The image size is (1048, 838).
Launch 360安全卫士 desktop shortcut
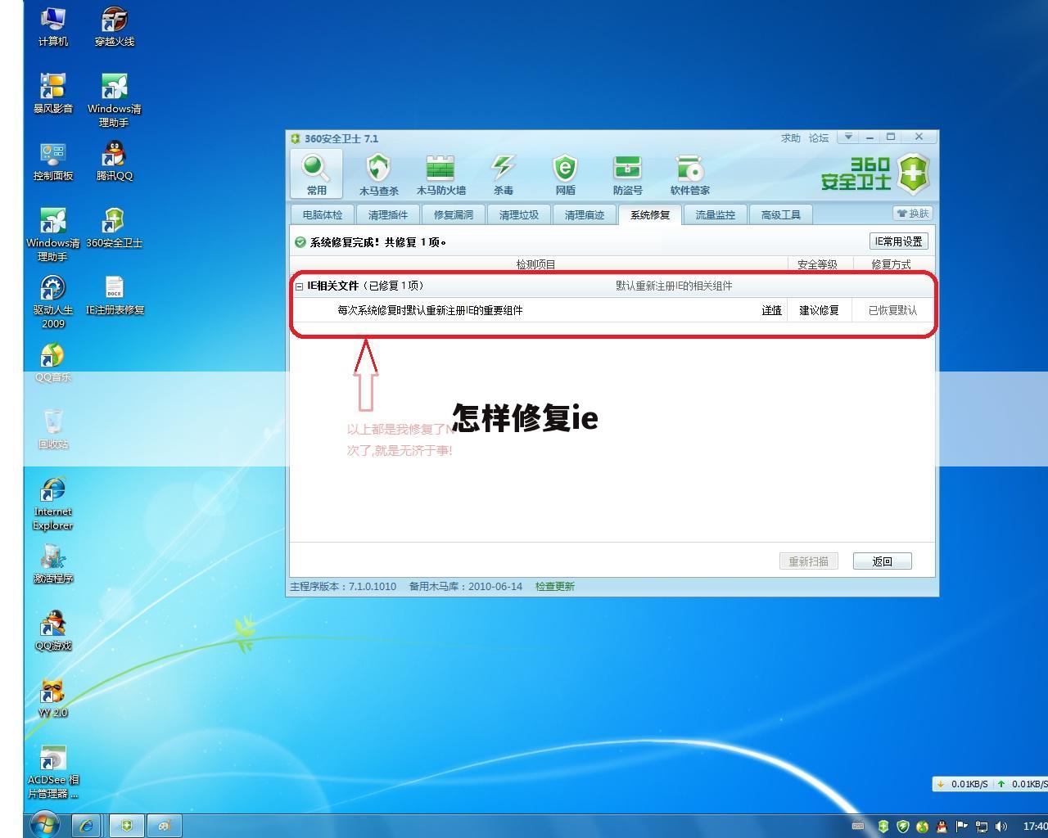(114, 228)
